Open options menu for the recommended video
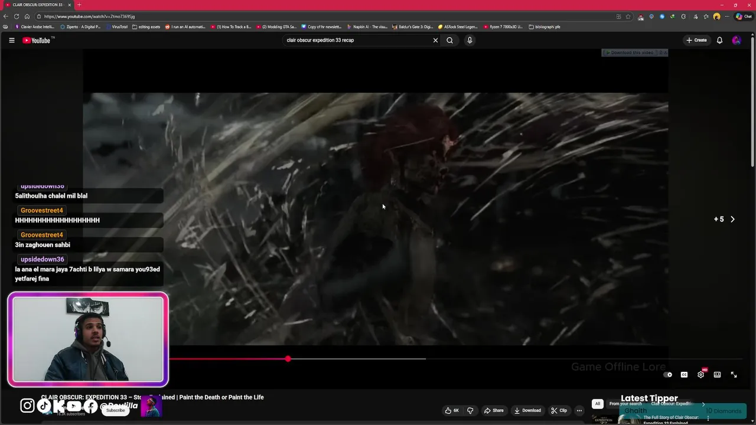 pyautogui.click(x=708, y=419)
